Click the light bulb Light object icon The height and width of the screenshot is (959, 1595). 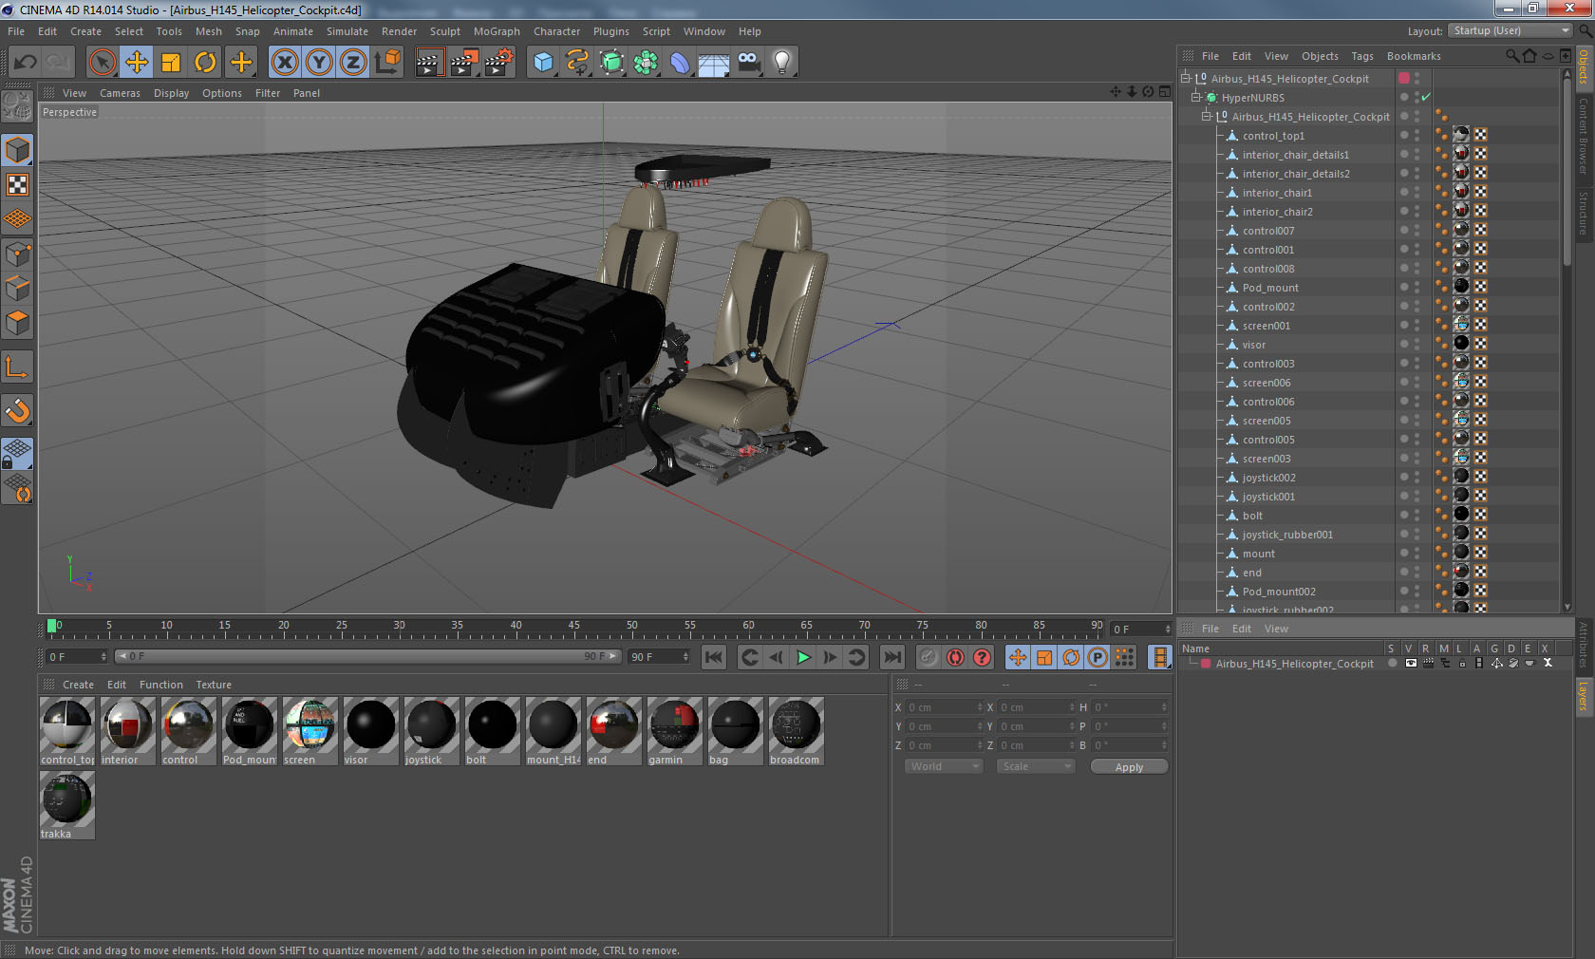coord(781,63)
